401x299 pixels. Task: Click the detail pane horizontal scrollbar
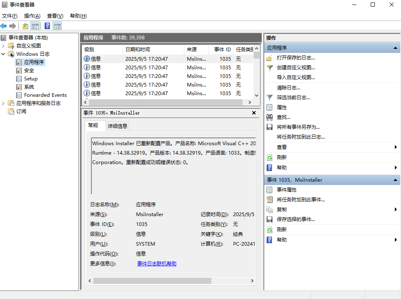tap(152, 281)
